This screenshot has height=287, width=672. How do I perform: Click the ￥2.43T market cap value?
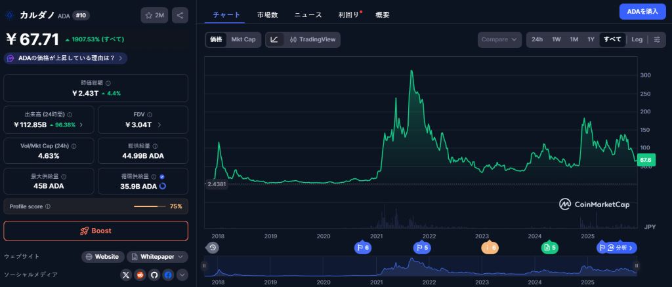85,93
